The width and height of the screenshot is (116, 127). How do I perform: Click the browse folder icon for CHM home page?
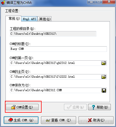click(104, 77)
